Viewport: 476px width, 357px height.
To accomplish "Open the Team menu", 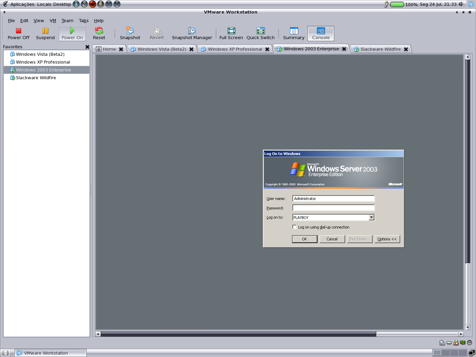I will [67, 21].
